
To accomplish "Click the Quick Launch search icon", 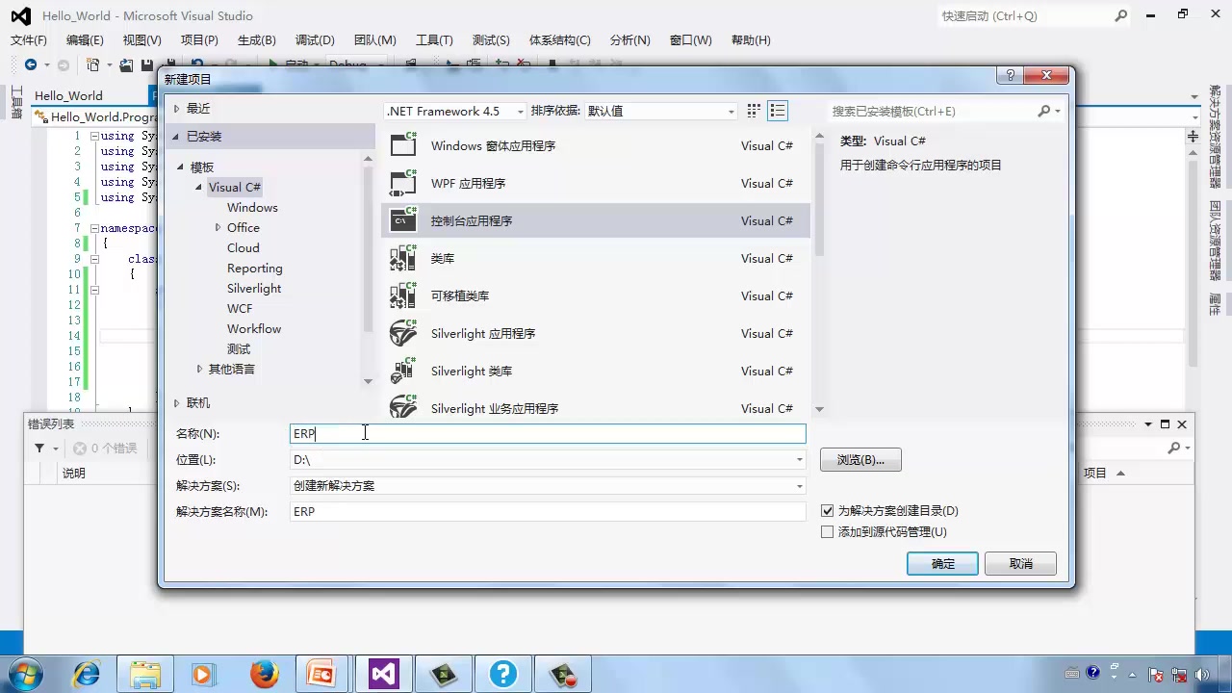I will [x=1121, y=15].
